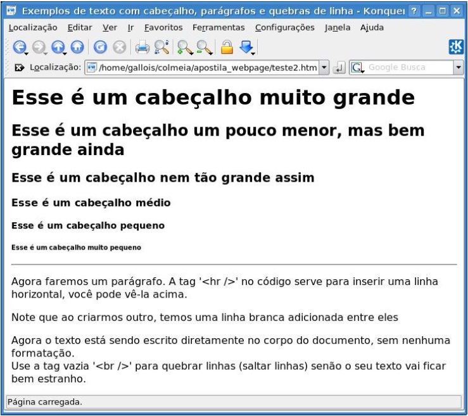Viewport: 468px width, 416px height.
Task: Click the title bar help question button
Action: 414,11
